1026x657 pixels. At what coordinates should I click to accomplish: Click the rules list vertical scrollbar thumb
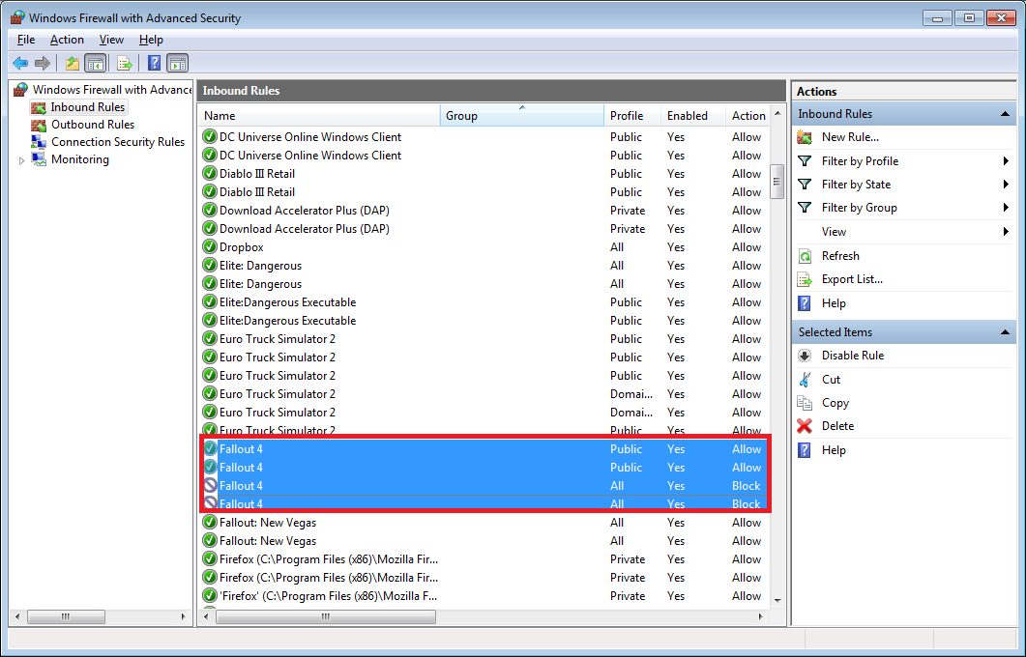(777, 181)
